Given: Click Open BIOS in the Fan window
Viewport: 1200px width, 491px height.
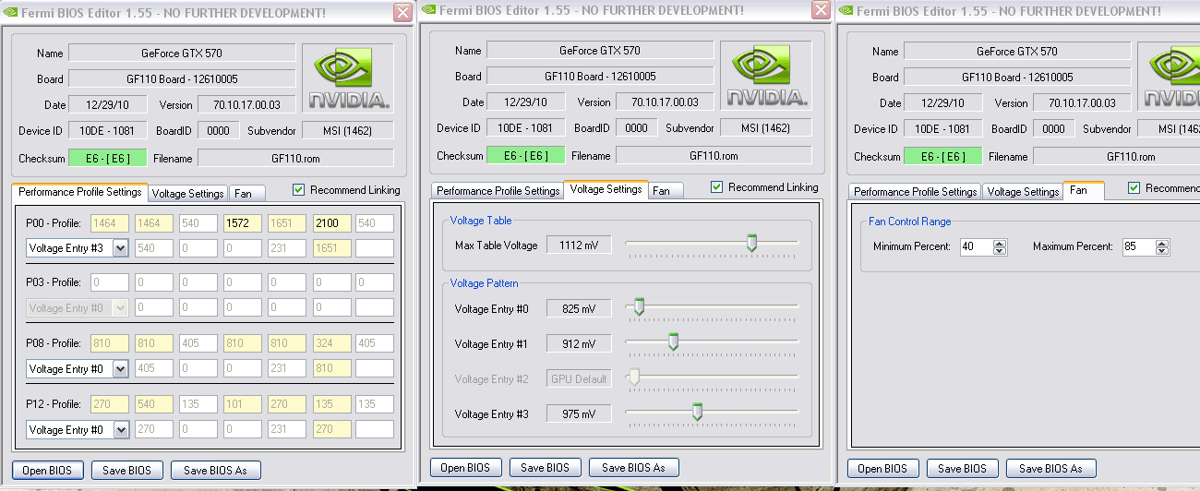Looking at the screenshot, I should [882, 469].
